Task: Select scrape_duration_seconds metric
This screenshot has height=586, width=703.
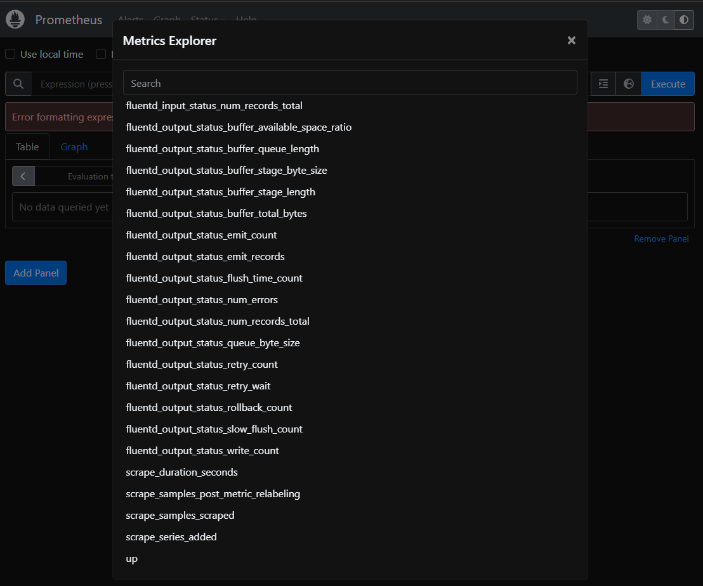Action: click(181, 472)
